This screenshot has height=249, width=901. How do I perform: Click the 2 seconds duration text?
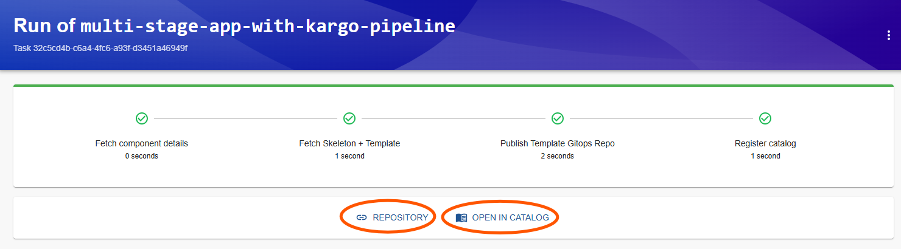[x=558, y=156]
